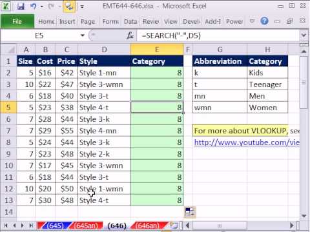Select column E header

pyautogui.click(x=157, y=50)
